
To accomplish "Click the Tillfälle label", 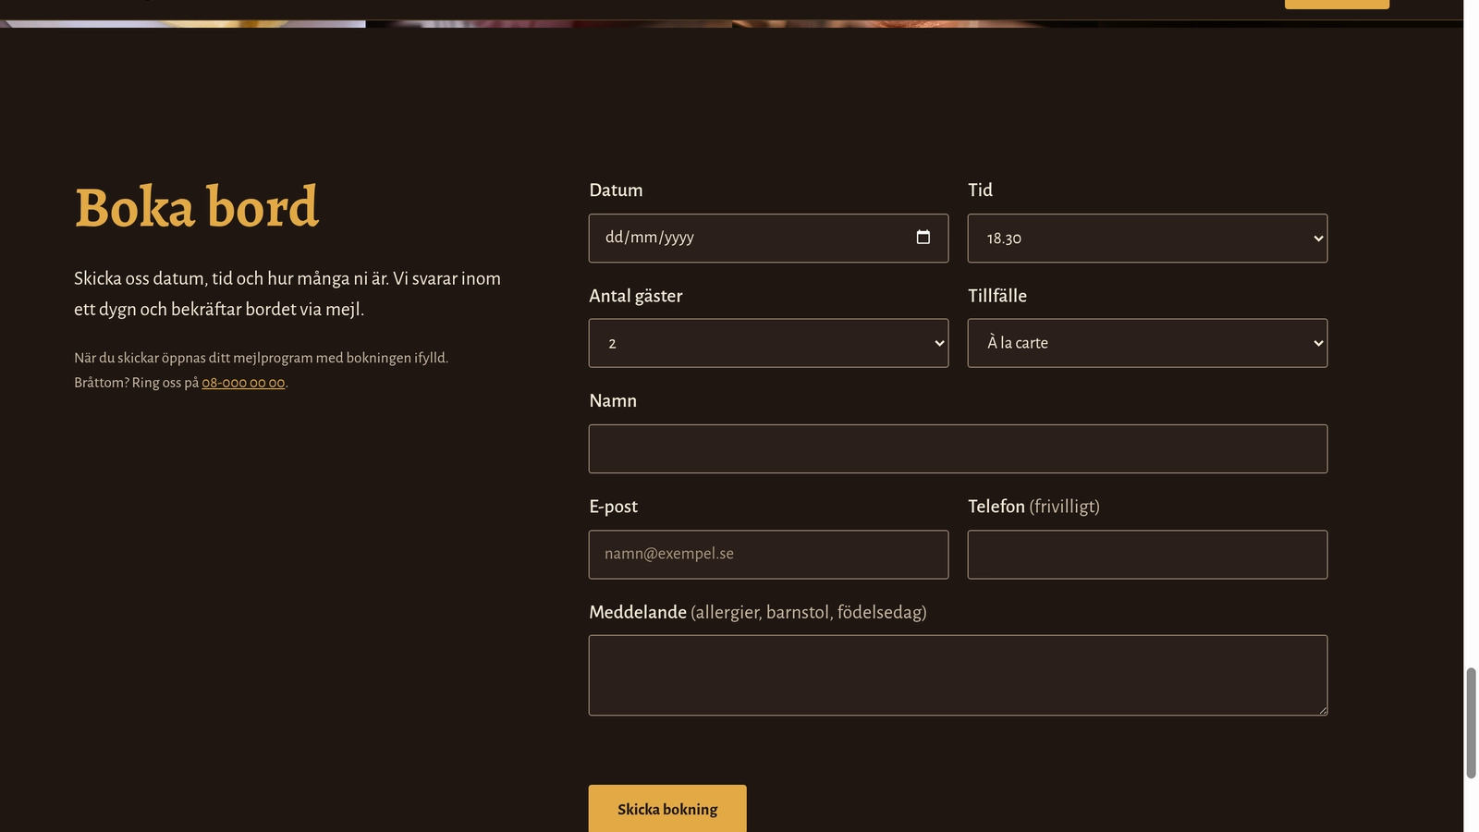I will pyautogui.click(x=997, y=296).
